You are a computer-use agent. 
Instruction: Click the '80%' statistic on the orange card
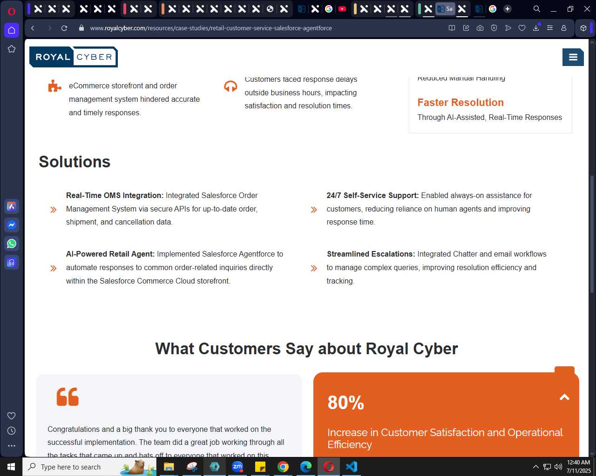click(345, 403)
